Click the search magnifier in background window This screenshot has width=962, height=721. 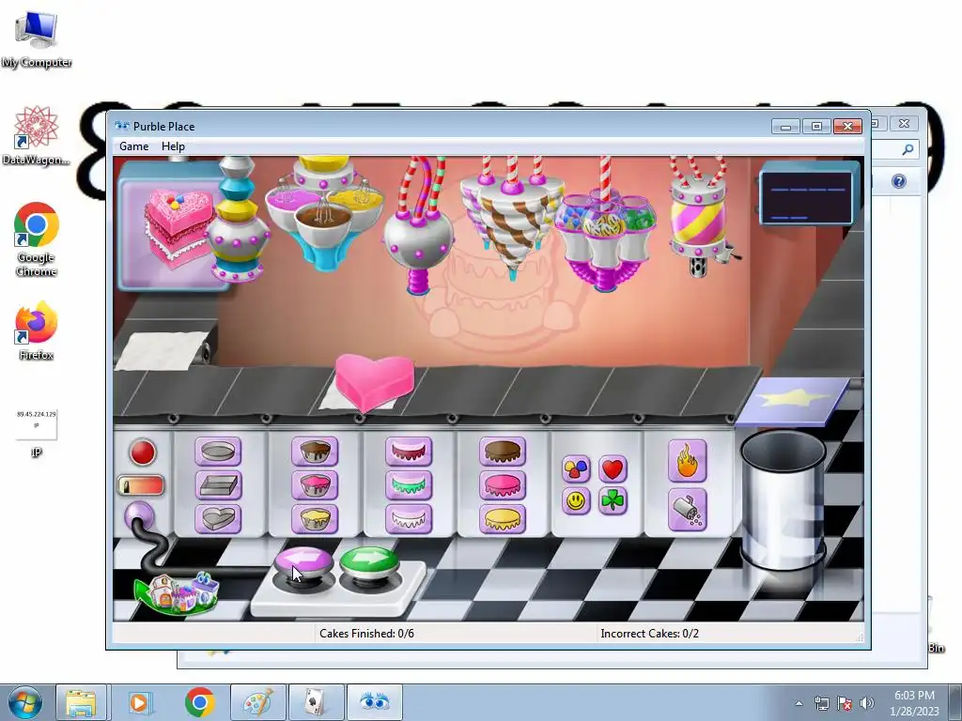tap(908, 149)
